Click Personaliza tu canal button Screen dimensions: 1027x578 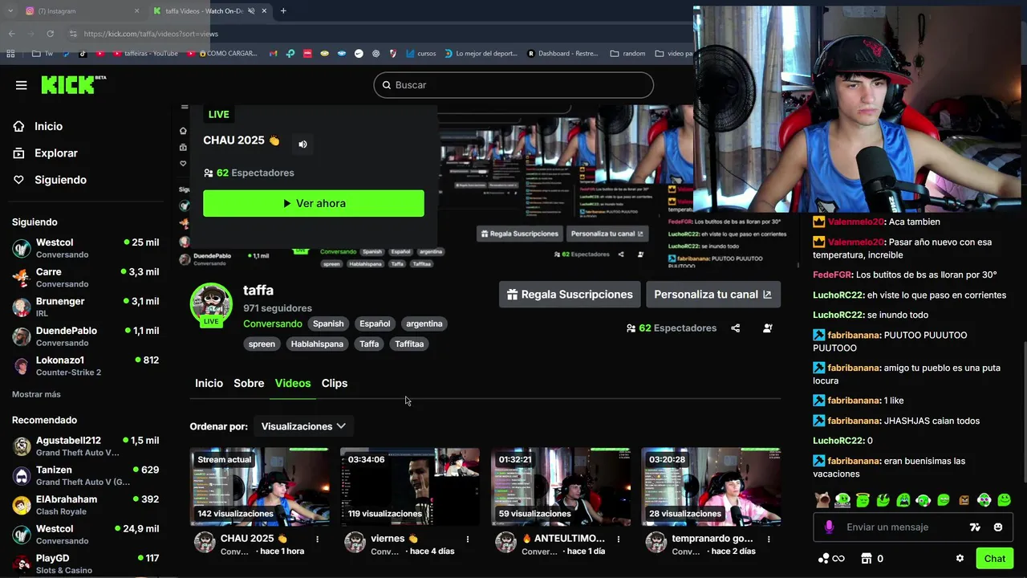[x=712, y=295]
